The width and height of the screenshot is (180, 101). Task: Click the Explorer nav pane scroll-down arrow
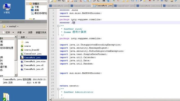16,75
